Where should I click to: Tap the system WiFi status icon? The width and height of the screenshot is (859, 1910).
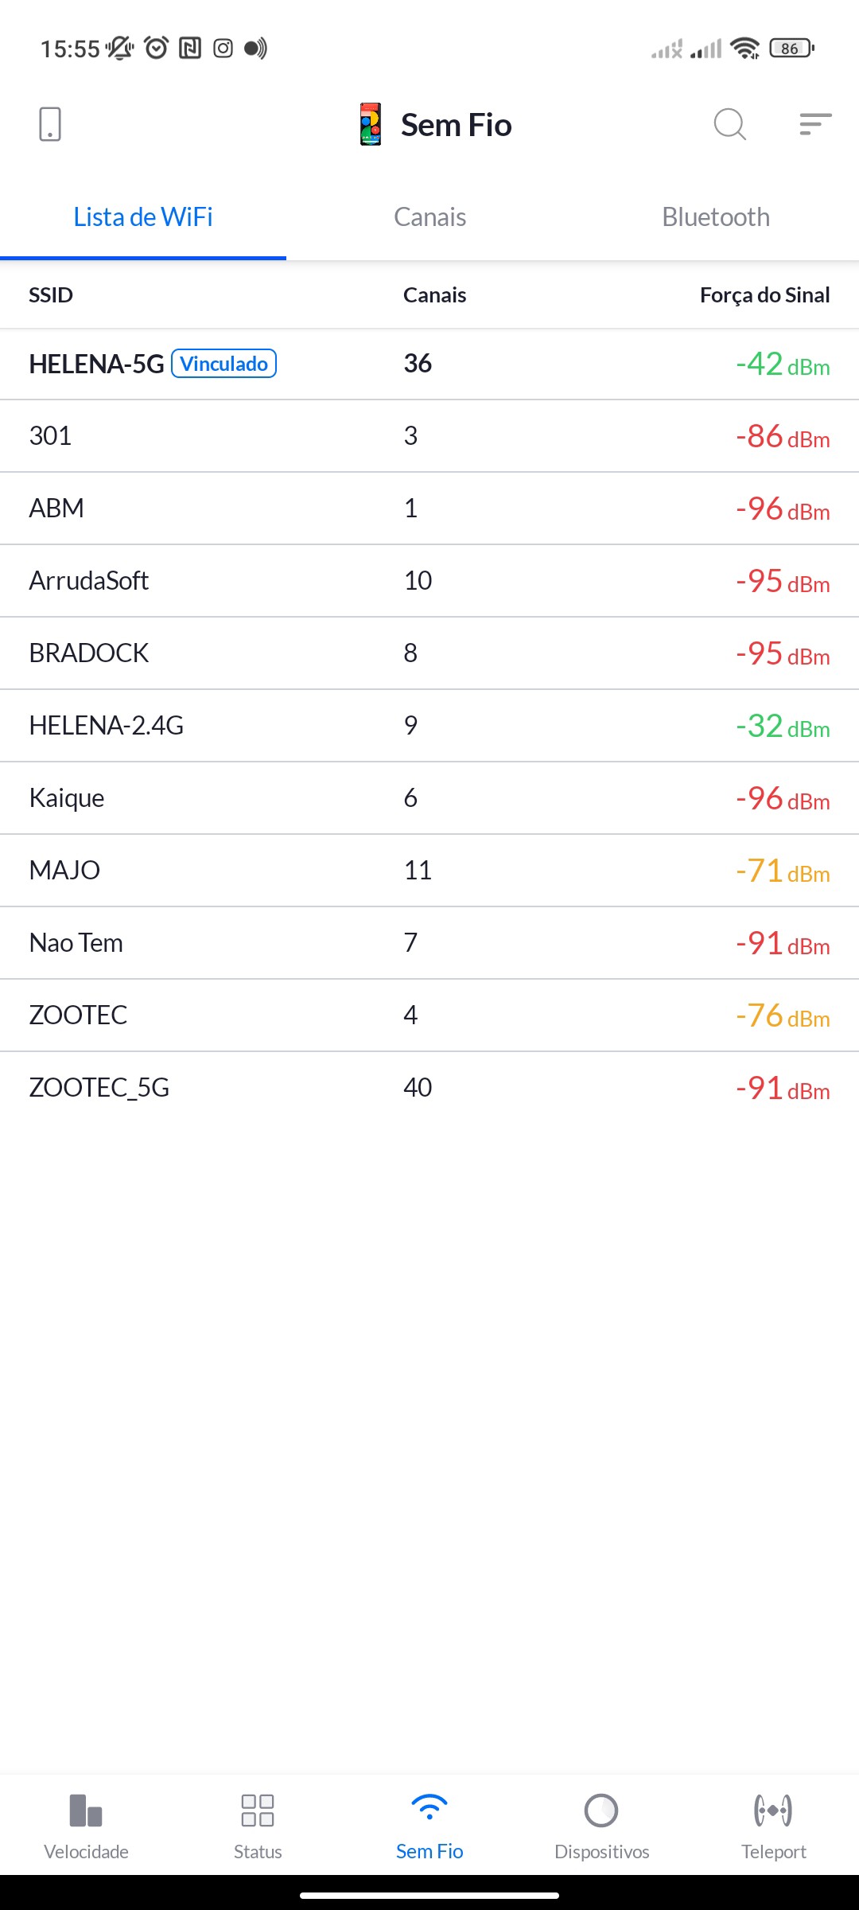coord(744,49)
